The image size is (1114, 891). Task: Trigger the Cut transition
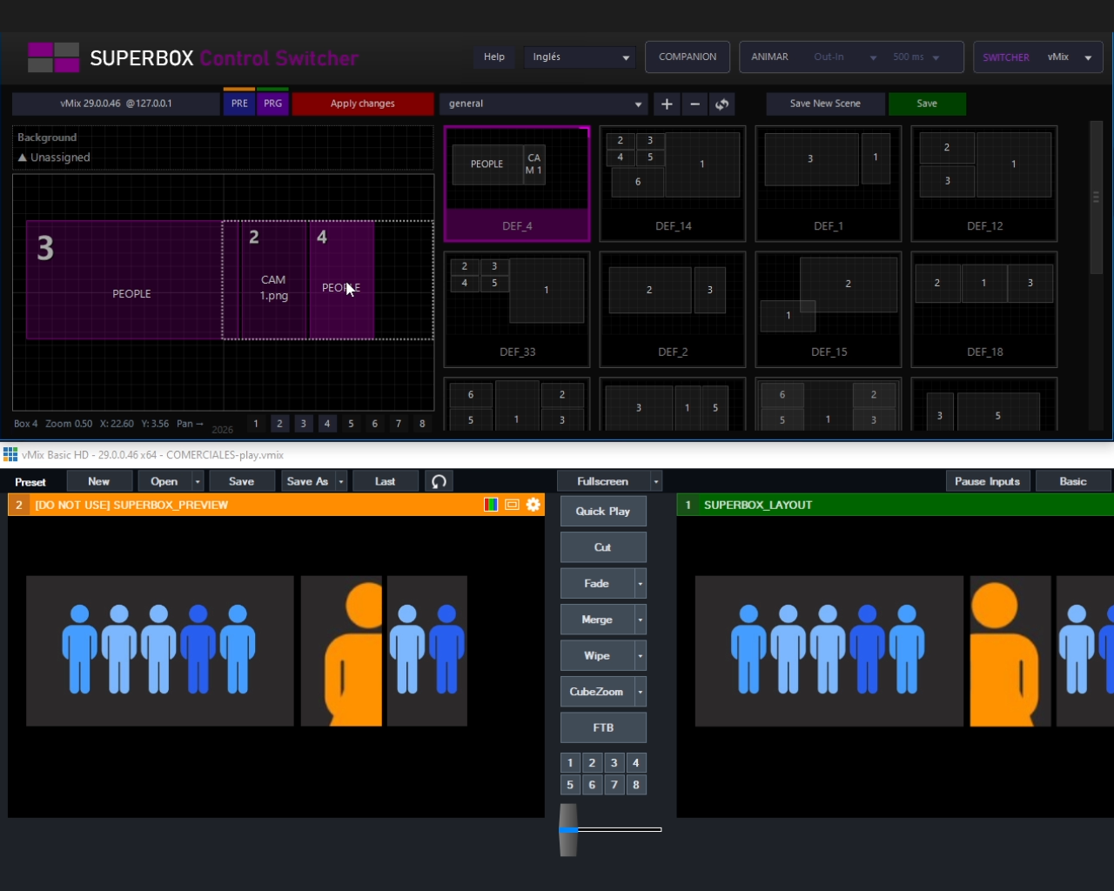point(603,547)
